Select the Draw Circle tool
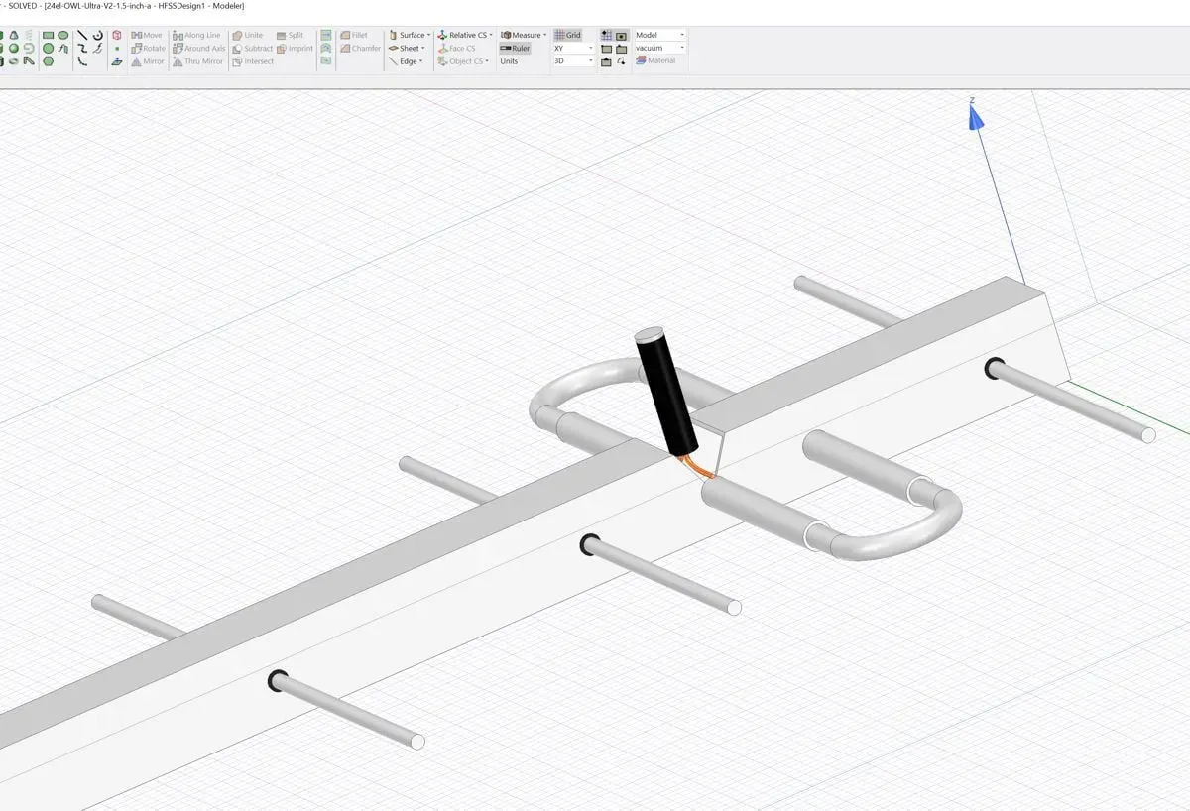 pos(48,48)
